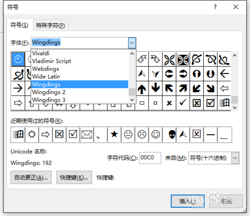Close the 符号 dialog

(x=236, y=7)
